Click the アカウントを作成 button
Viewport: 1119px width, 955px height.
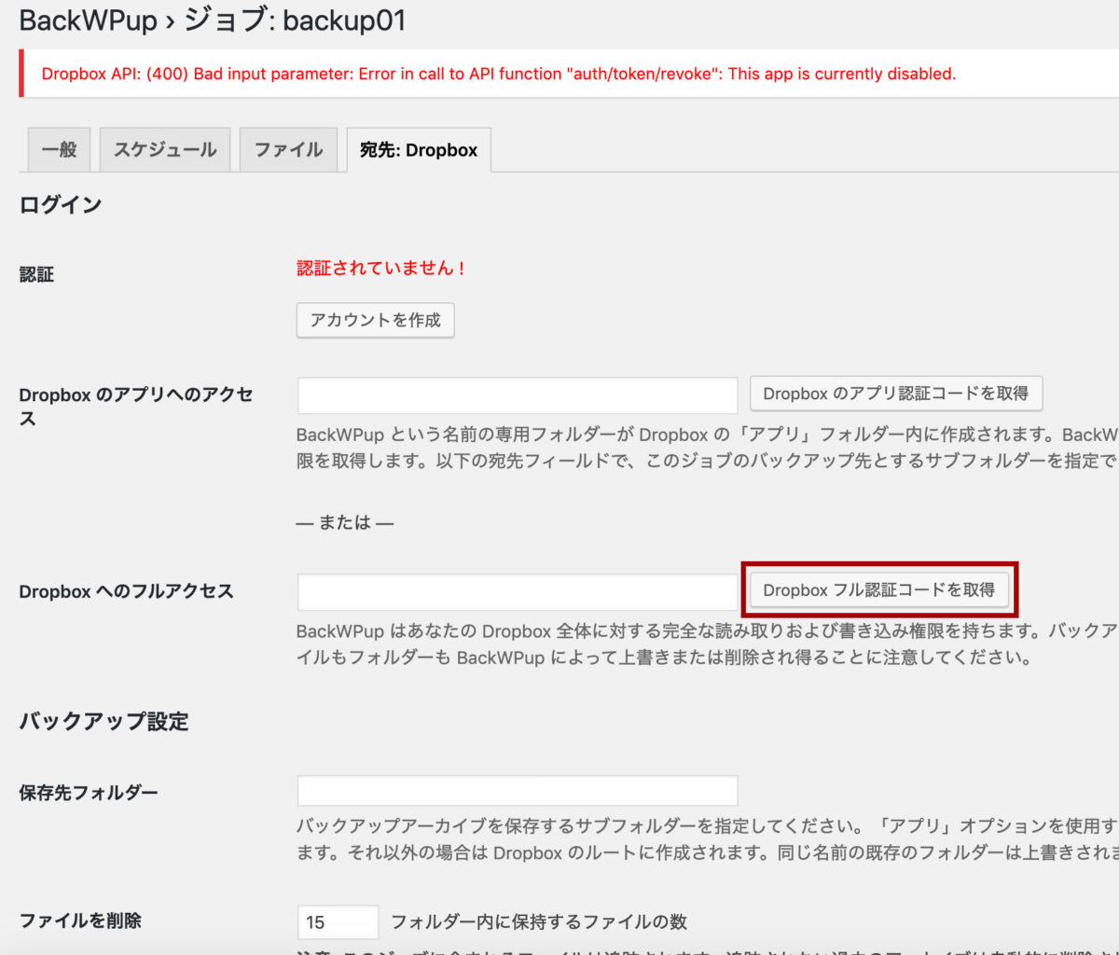[375, 320]
